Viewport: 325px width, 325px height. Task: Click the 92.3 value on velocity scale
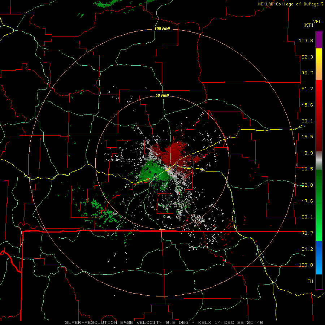[x=307, y=57]
